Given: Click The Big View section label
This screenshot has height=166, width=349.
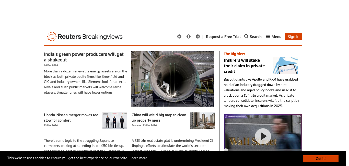Looking at the screenshot, I should (x=234, y=54).
